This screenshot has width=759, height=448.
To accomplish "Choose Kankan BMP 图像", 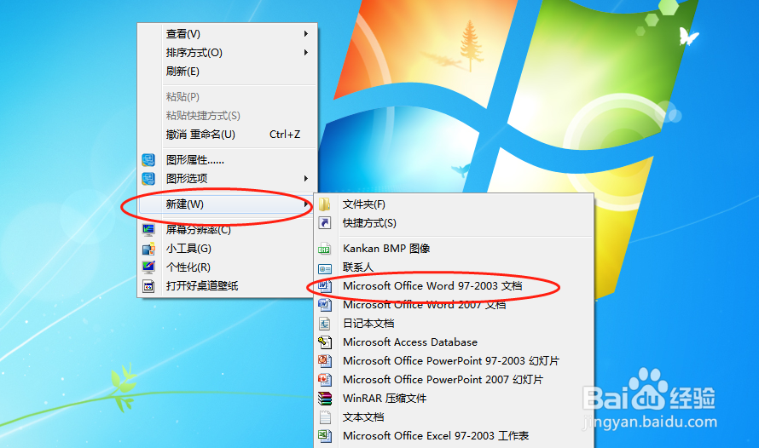I will tap(454, 249).
